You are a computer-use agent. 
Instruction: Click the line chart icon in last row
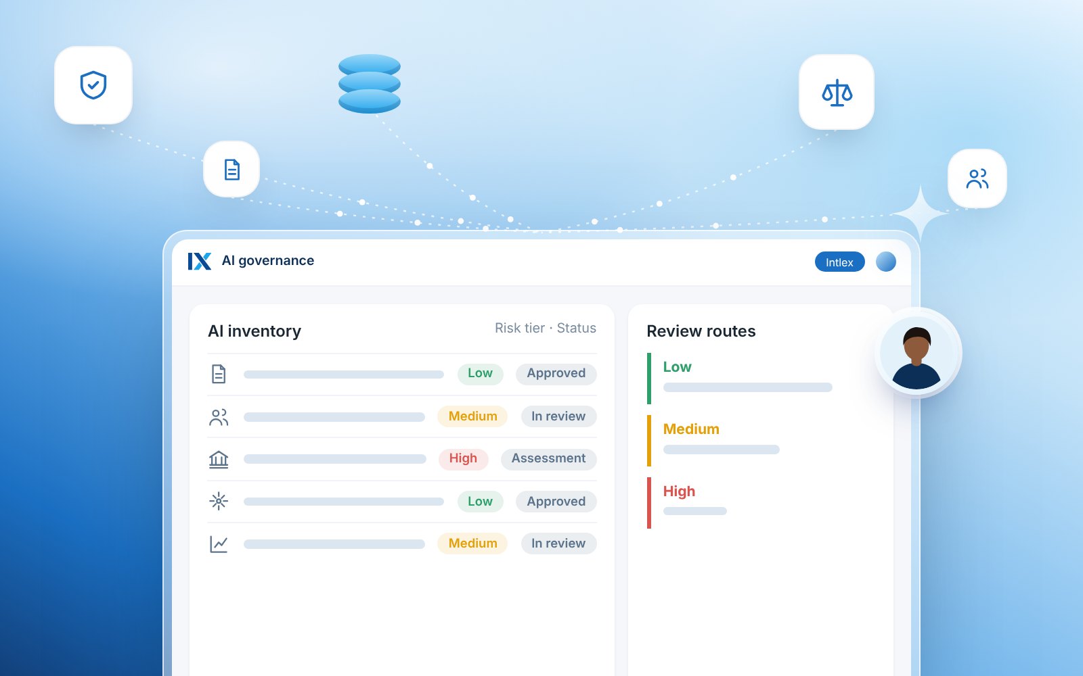(219, 544)
